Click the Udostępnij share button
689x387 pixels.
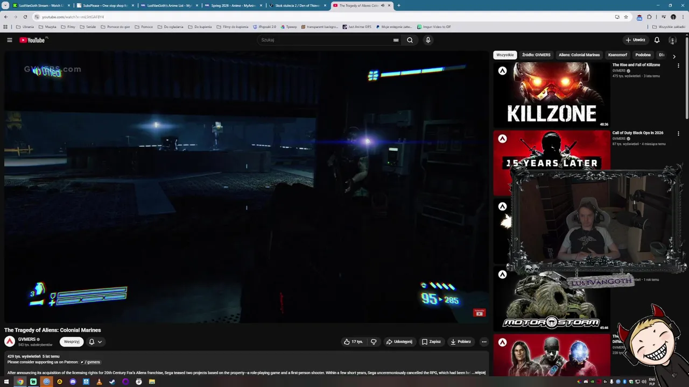399,342
